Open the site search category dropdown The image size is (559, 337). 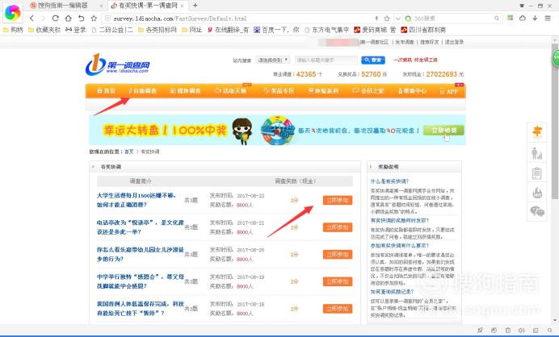click(x=273, y=60)
